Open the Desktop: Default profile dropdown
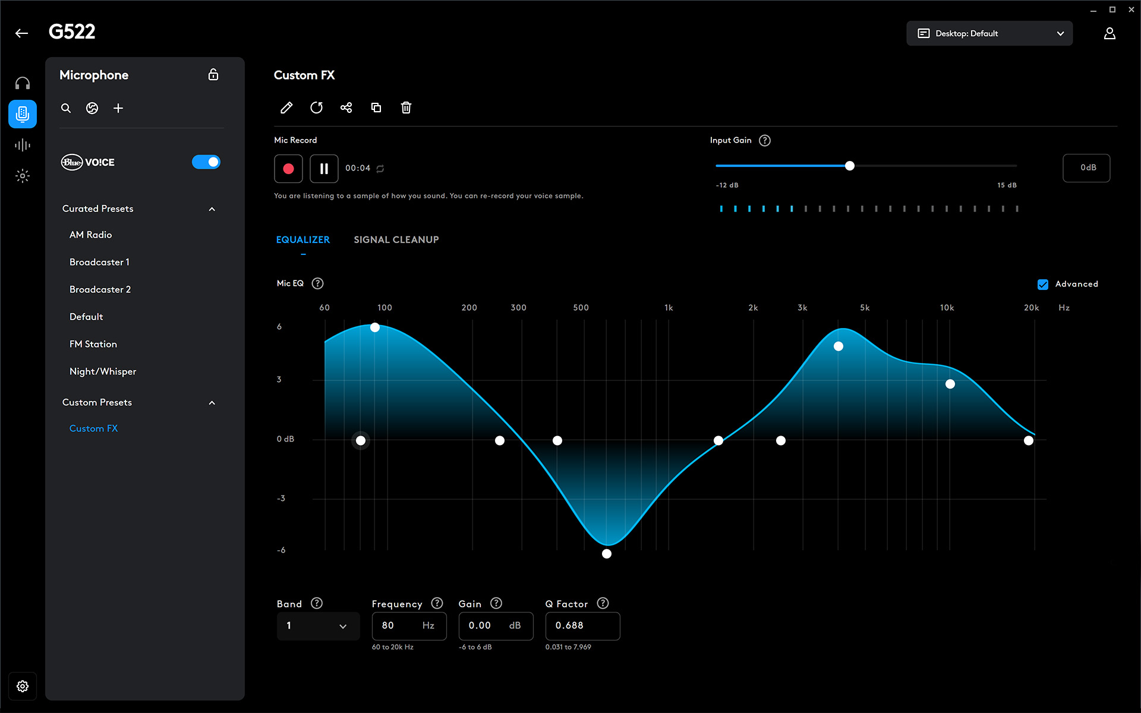 989,33
